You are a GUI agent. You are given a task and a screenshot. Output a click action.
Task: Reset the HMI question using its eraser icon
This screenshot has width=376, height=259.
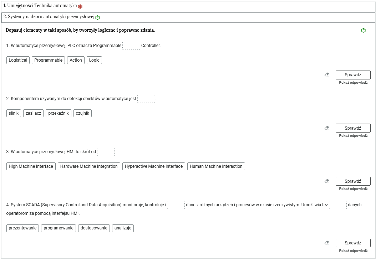[326, 181]
